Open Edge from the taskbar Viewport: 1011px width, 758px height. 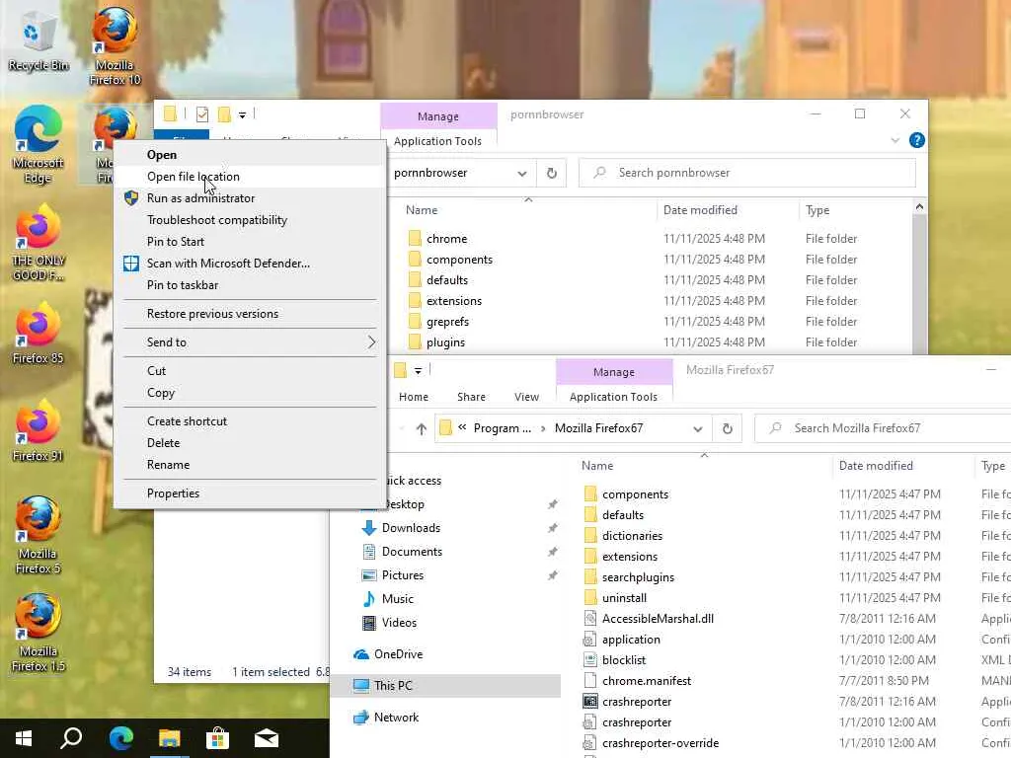[x=120, y=738]
